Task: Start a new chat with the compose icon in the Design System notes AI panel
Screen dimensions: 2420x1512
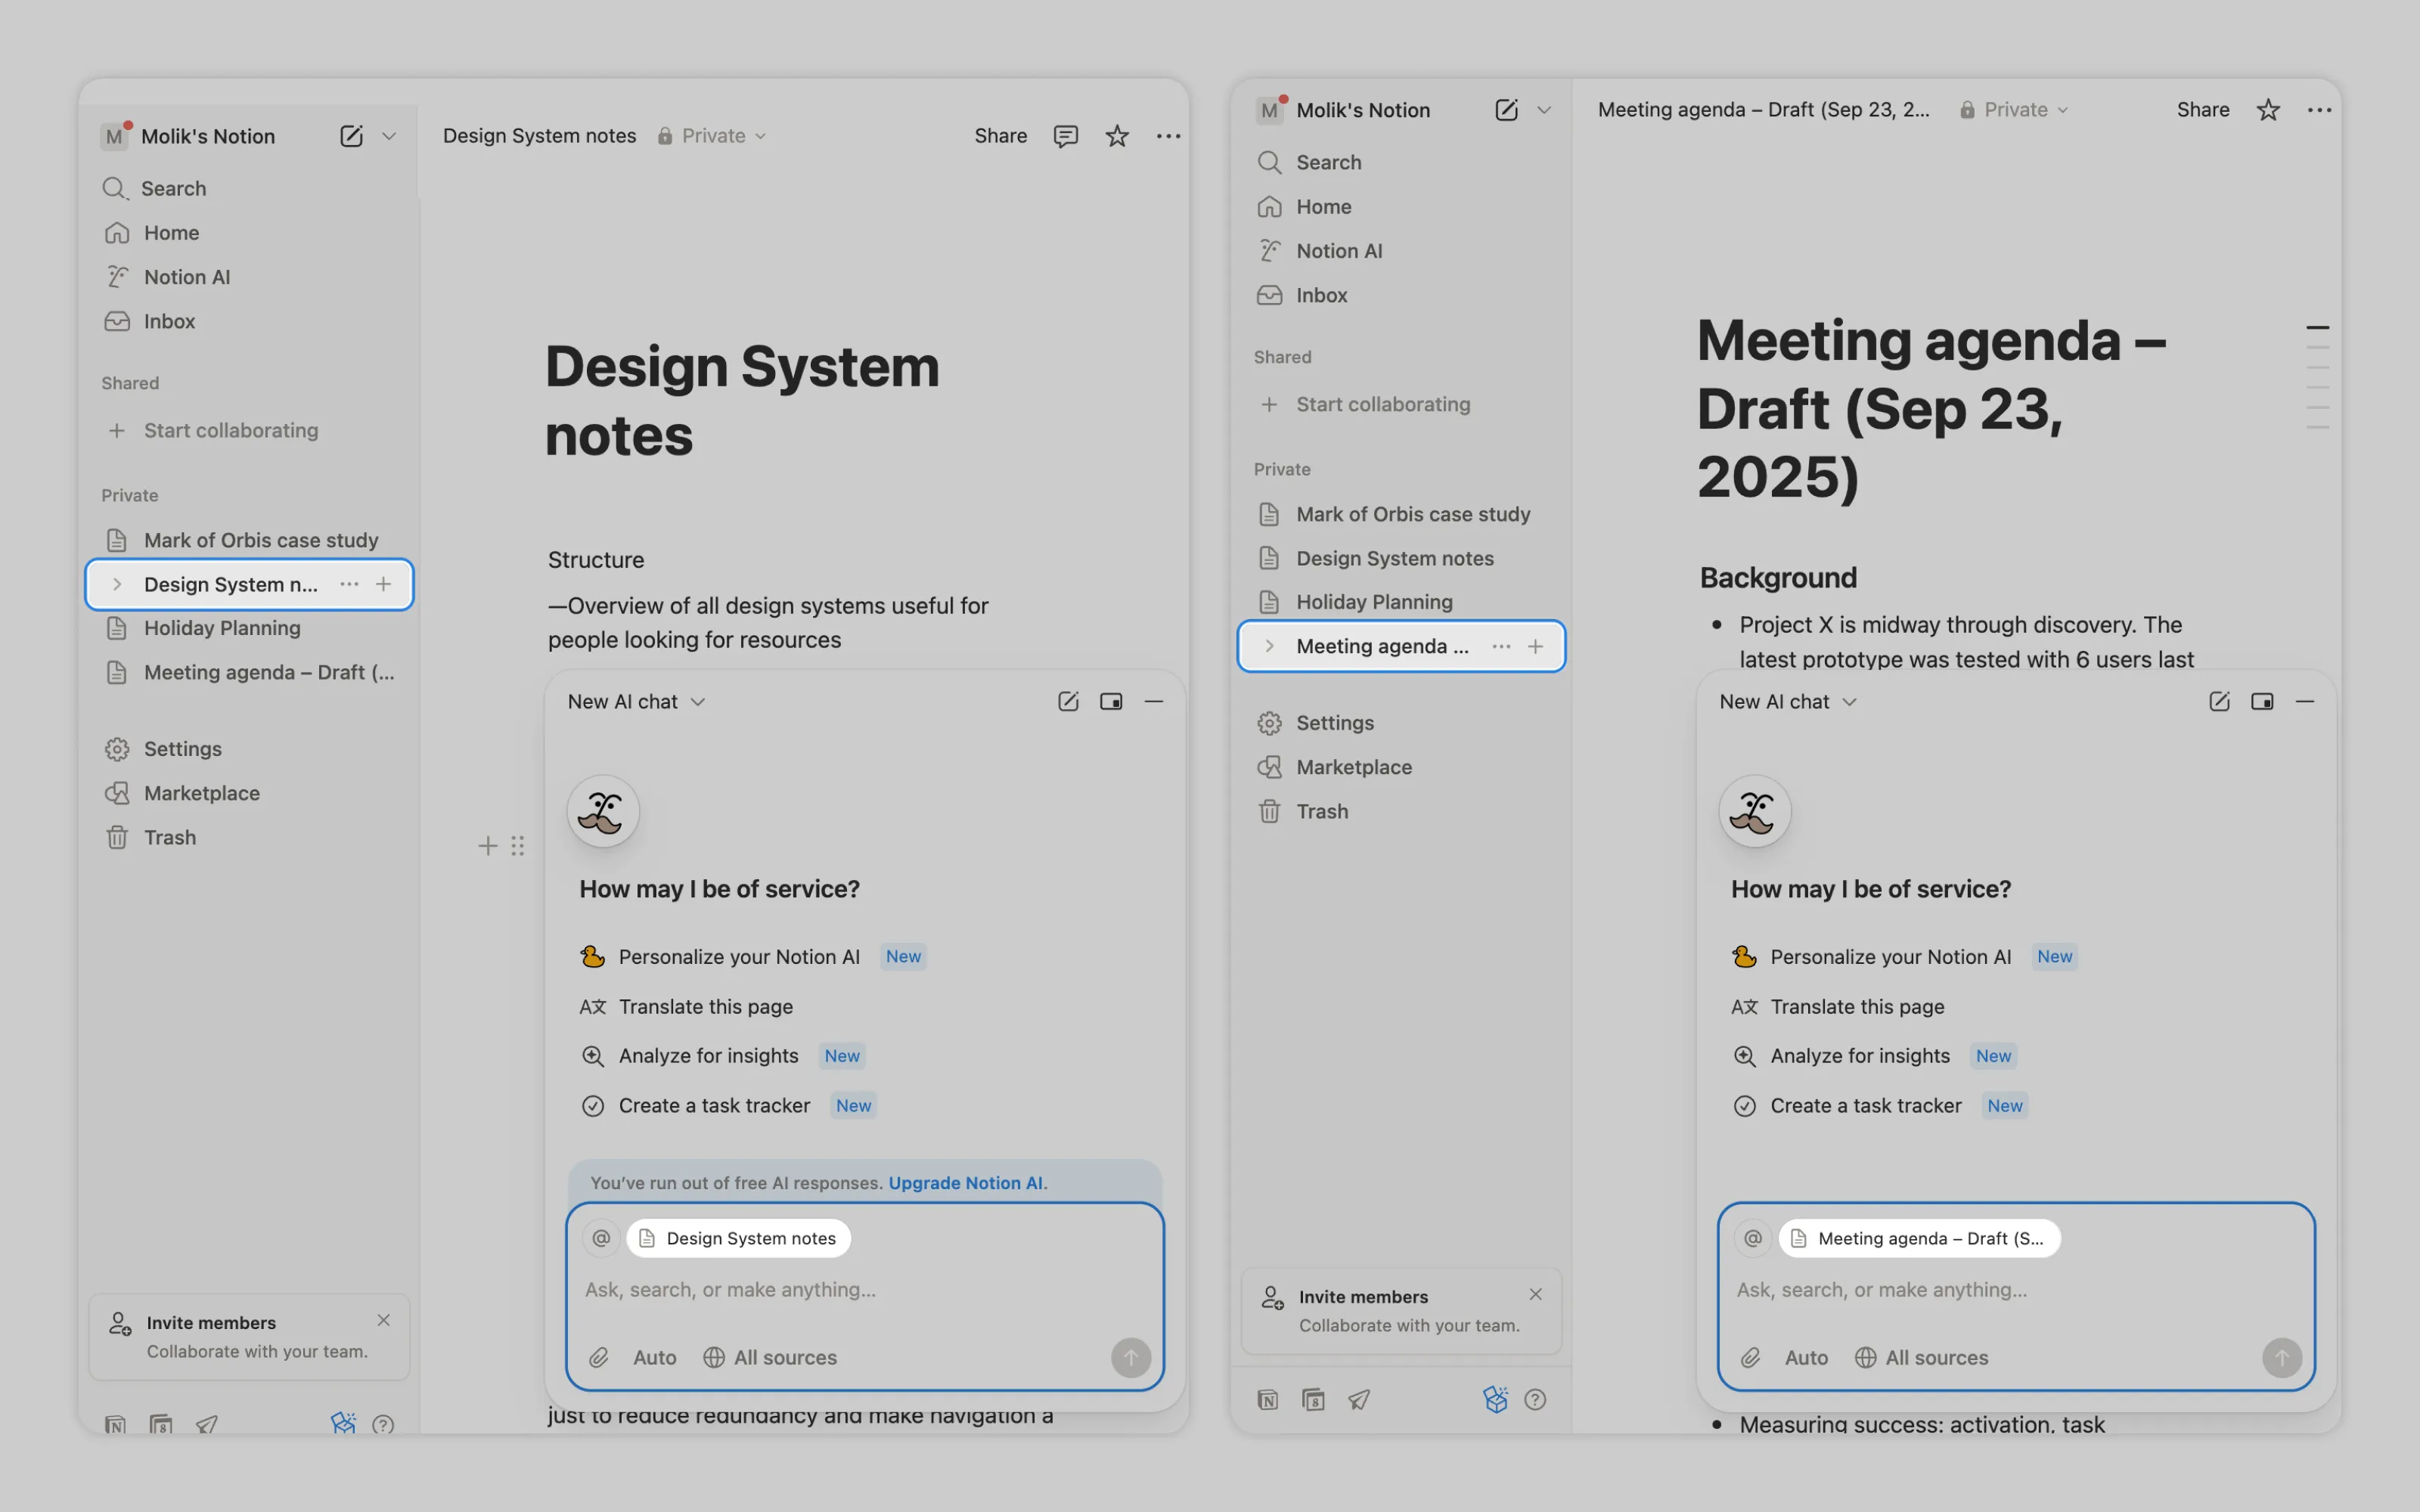Action: [x=1068, y=702]
